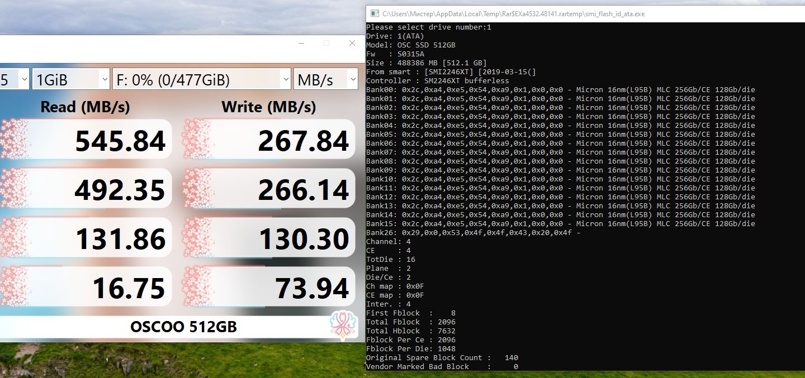Click the line 'Fblock Per Die: 1048'
Viewport: 805px width, 378px height.
411,348
